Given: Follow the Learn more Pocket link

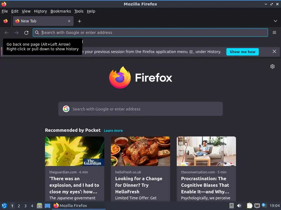Looking at the screenshot, I should tap(113, 130).
